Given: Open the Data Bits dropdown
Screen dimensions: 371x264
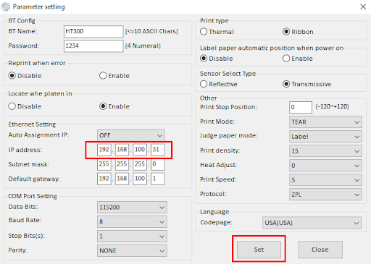Looking at the screenshot, I should click(132, 208).
